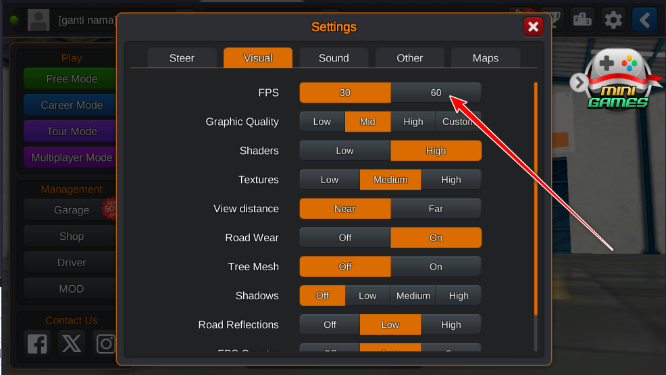The width and height of the screenshot is (666, 375).
Task: Click the Facebook icon under Contact Us
Action: (x=37, y=343)
